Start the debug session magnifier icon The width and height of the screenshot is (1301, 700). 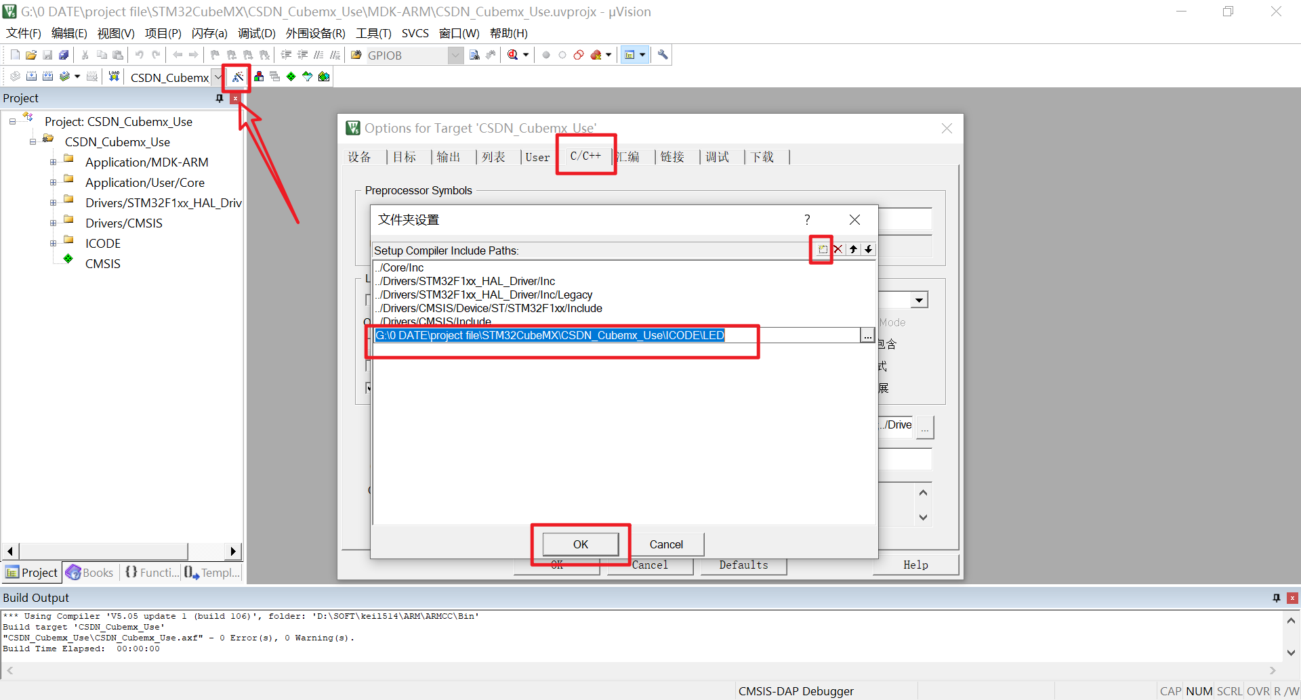point(513,55)
